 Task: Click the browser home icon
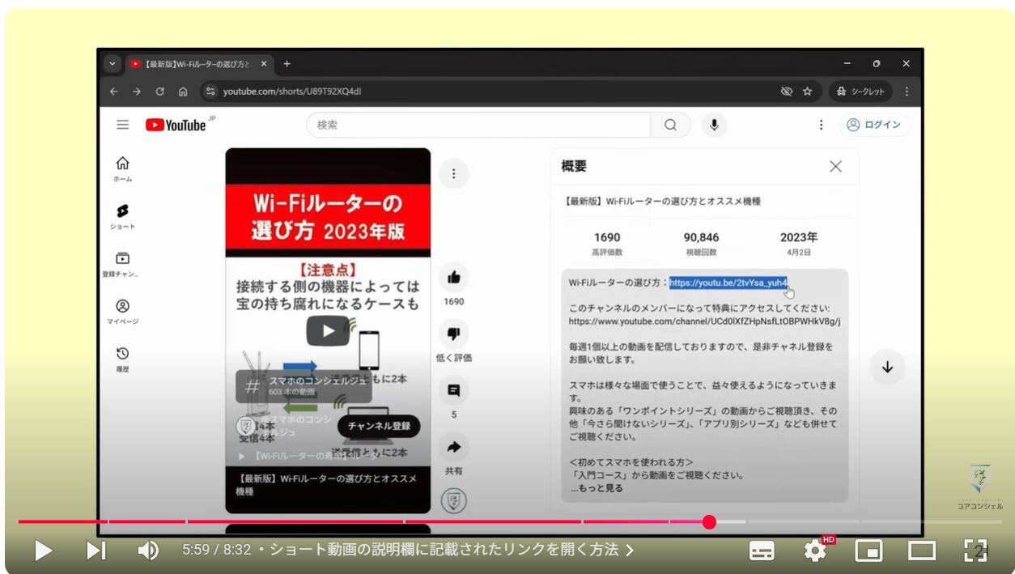click(183, 91)
